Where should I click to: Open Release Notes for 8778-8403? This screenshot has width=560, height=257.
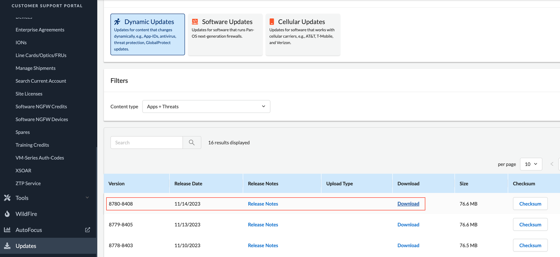tap(263, 246)
